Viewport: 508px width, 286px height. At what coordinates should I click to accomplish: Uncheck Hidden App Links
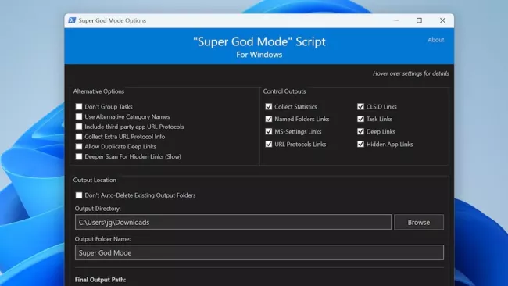coord(360,144)
